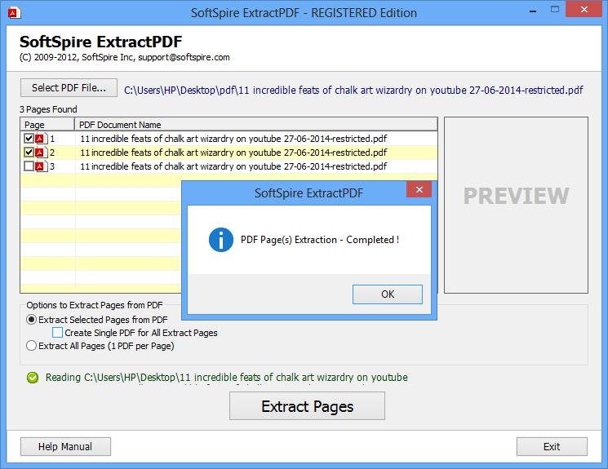Click the Extract Pages button

[x=307, y=406]
